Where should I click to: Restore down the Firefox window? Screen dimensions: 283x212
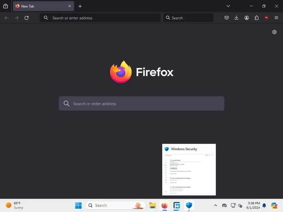point(264,6)
